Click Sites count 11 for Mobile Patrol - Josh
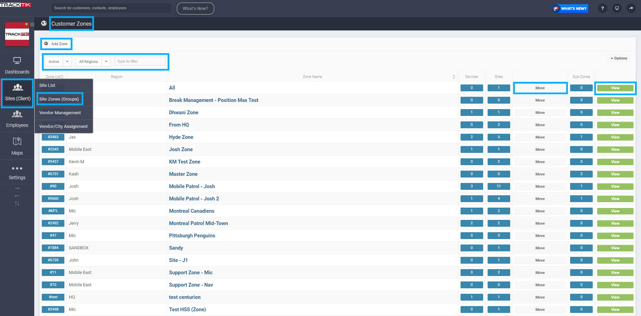This screenshot has height=316, width=641. tap(499, 186)
